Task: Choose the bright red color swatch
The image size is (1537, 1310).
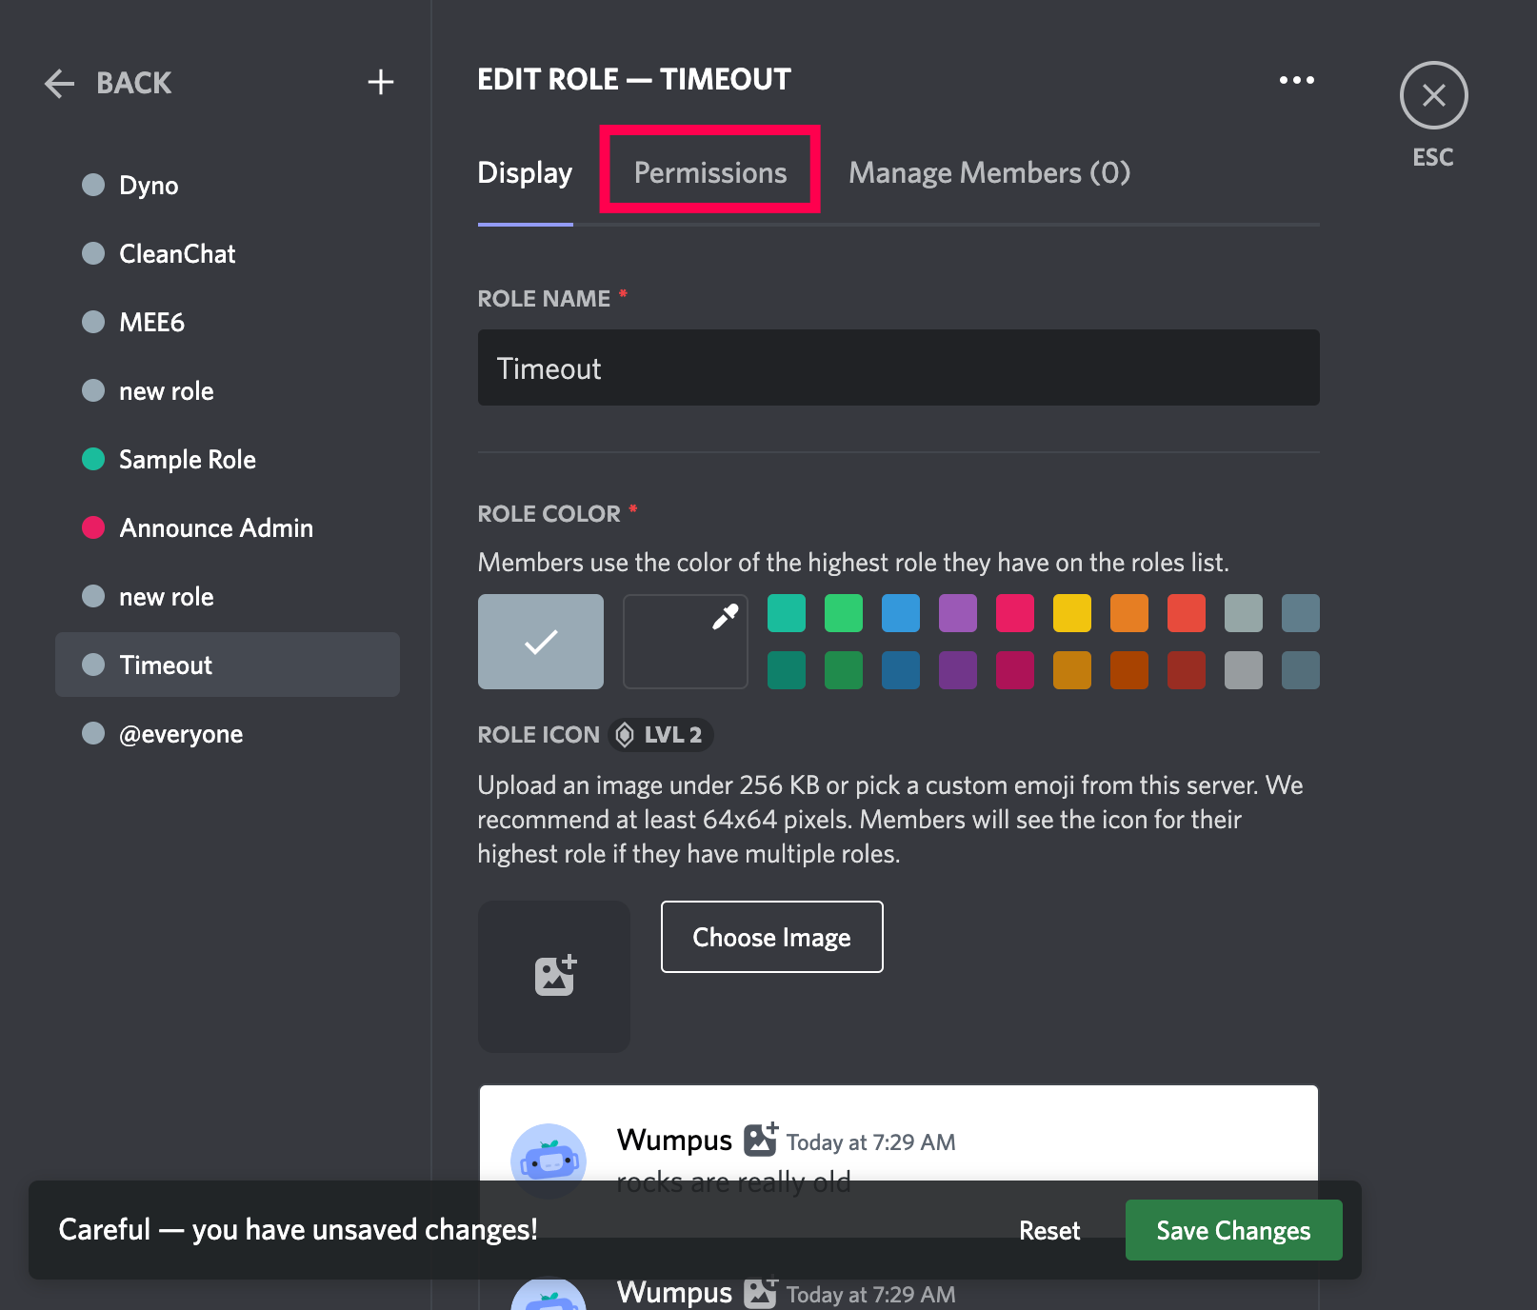Action: (x=1187, y=613)
